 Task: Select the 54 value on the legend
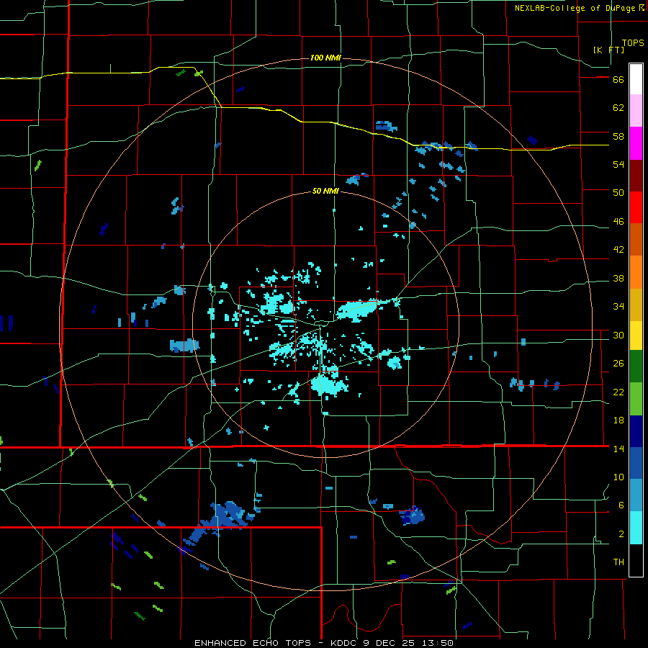(x=618, y=164)
